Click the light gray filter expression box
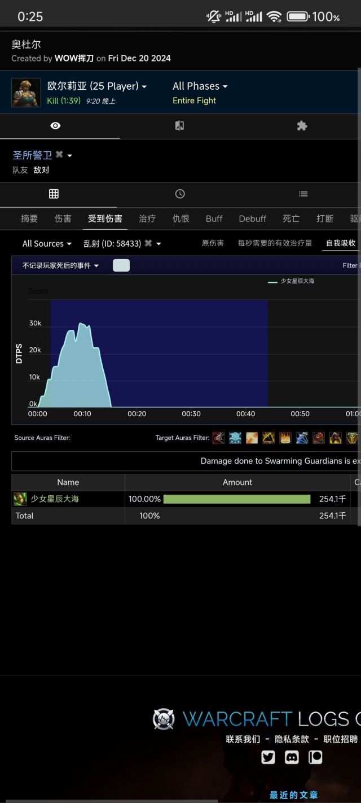The height and width of the screenshot is (803, 361). (x=121, y=265)
